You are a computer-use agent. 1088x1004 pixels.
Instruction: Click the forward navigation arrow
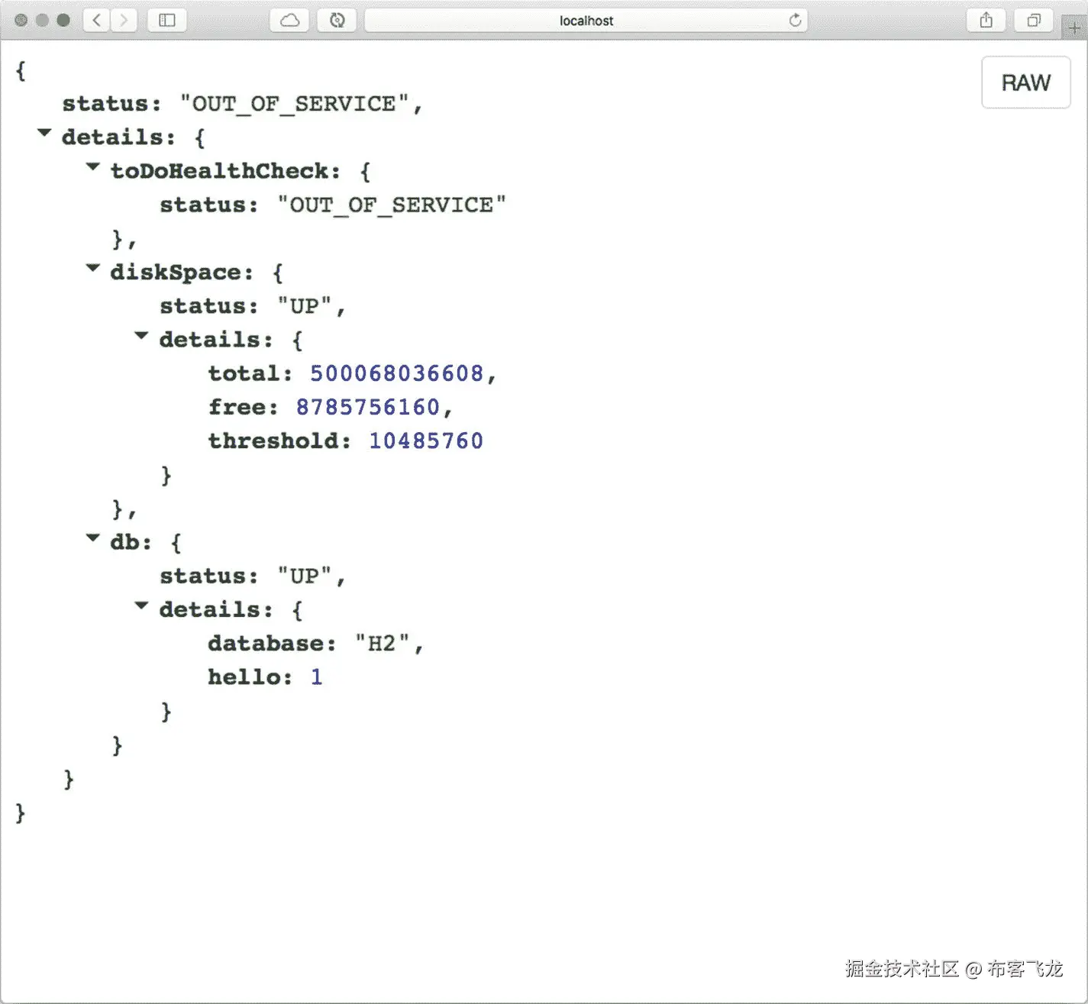point(123,21)
